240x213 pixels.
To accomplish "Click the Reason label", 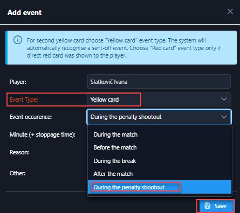I will 19,152.
